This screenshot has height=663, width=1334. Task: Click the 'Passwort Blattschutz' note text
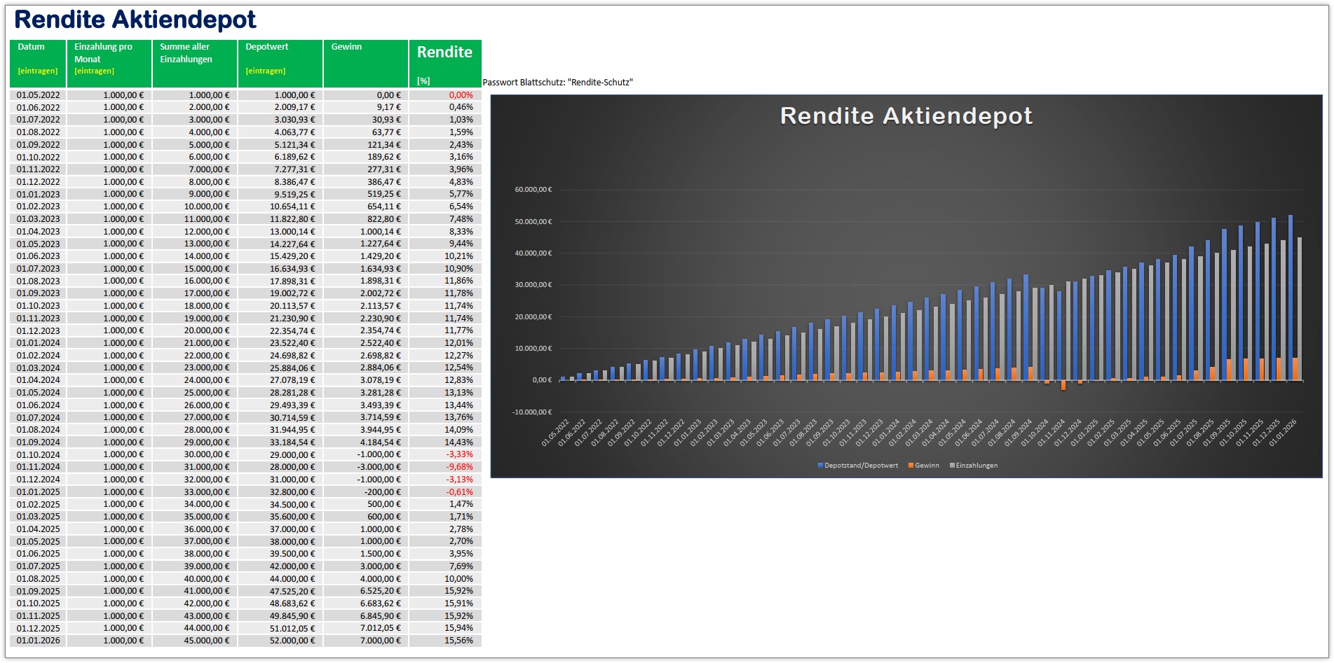tap(557, 83)
